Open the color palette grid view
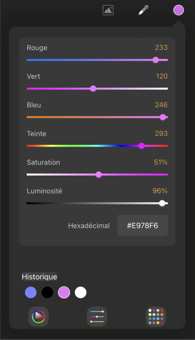Viewport: 195px width, 340px height. click(156, 316)
